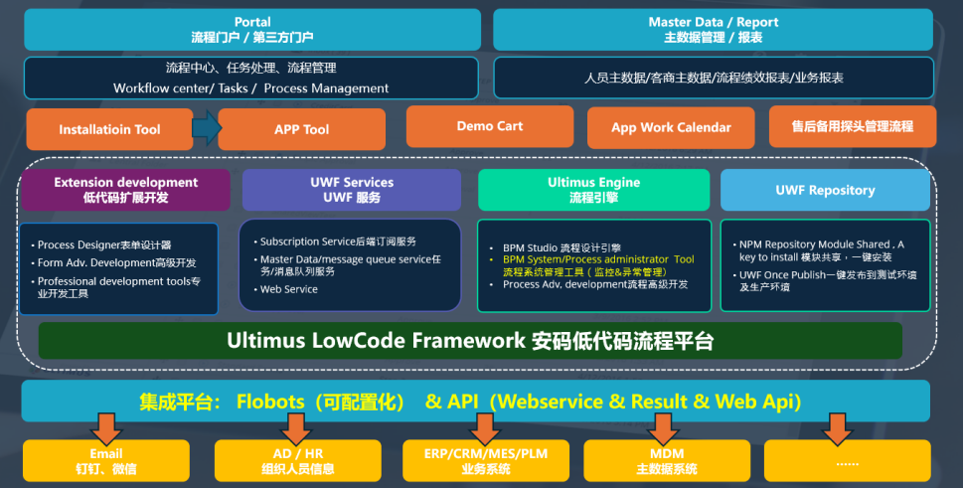
Task: Click the 'NPM Repository Module Shared' bullet
Action: click(818, 250)
